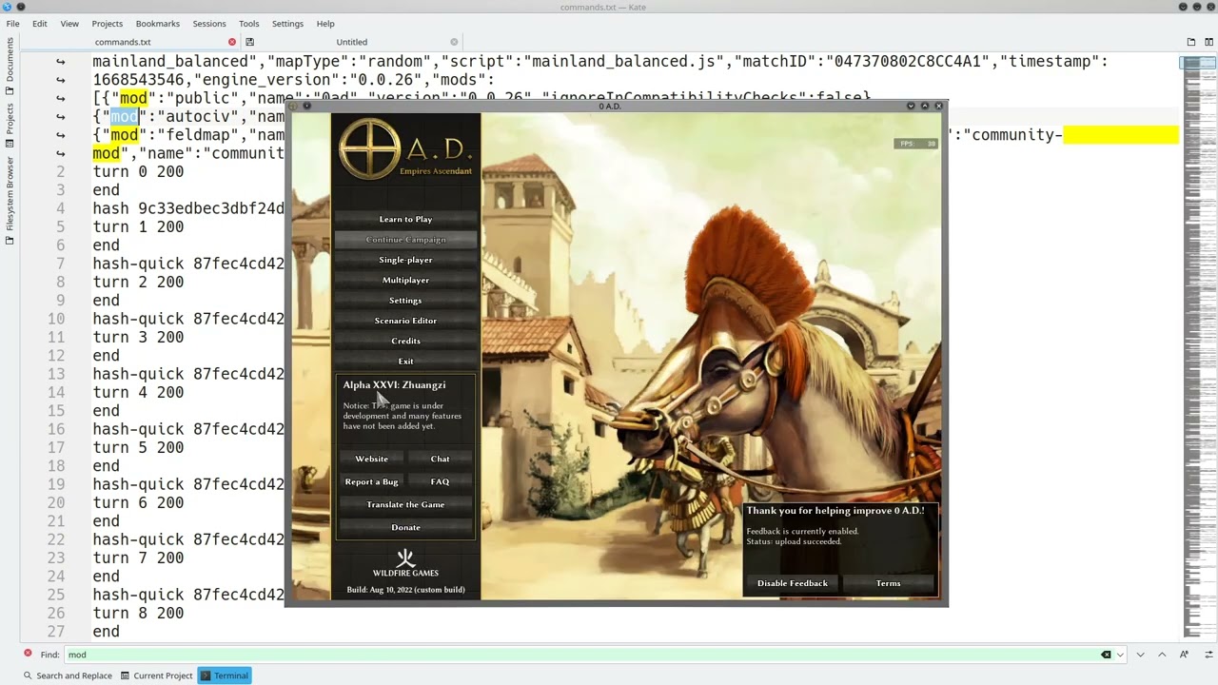This screenshot has height=685, width=1218.
Task: Open the Bookmarks menu
Action: pos(158,24)
